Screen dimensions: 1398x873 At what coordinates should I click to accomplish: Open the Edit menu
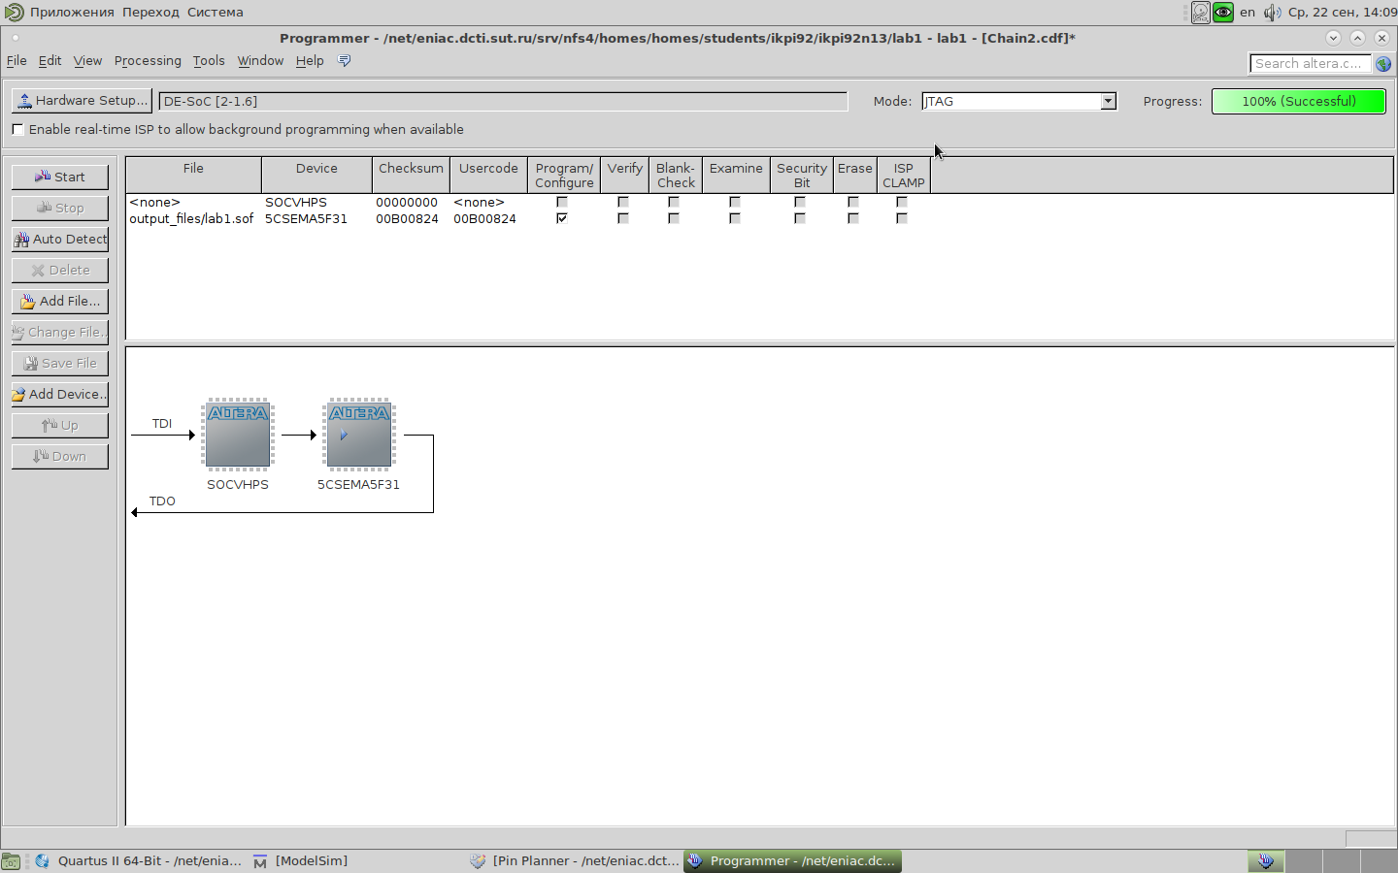click(50, 60)
